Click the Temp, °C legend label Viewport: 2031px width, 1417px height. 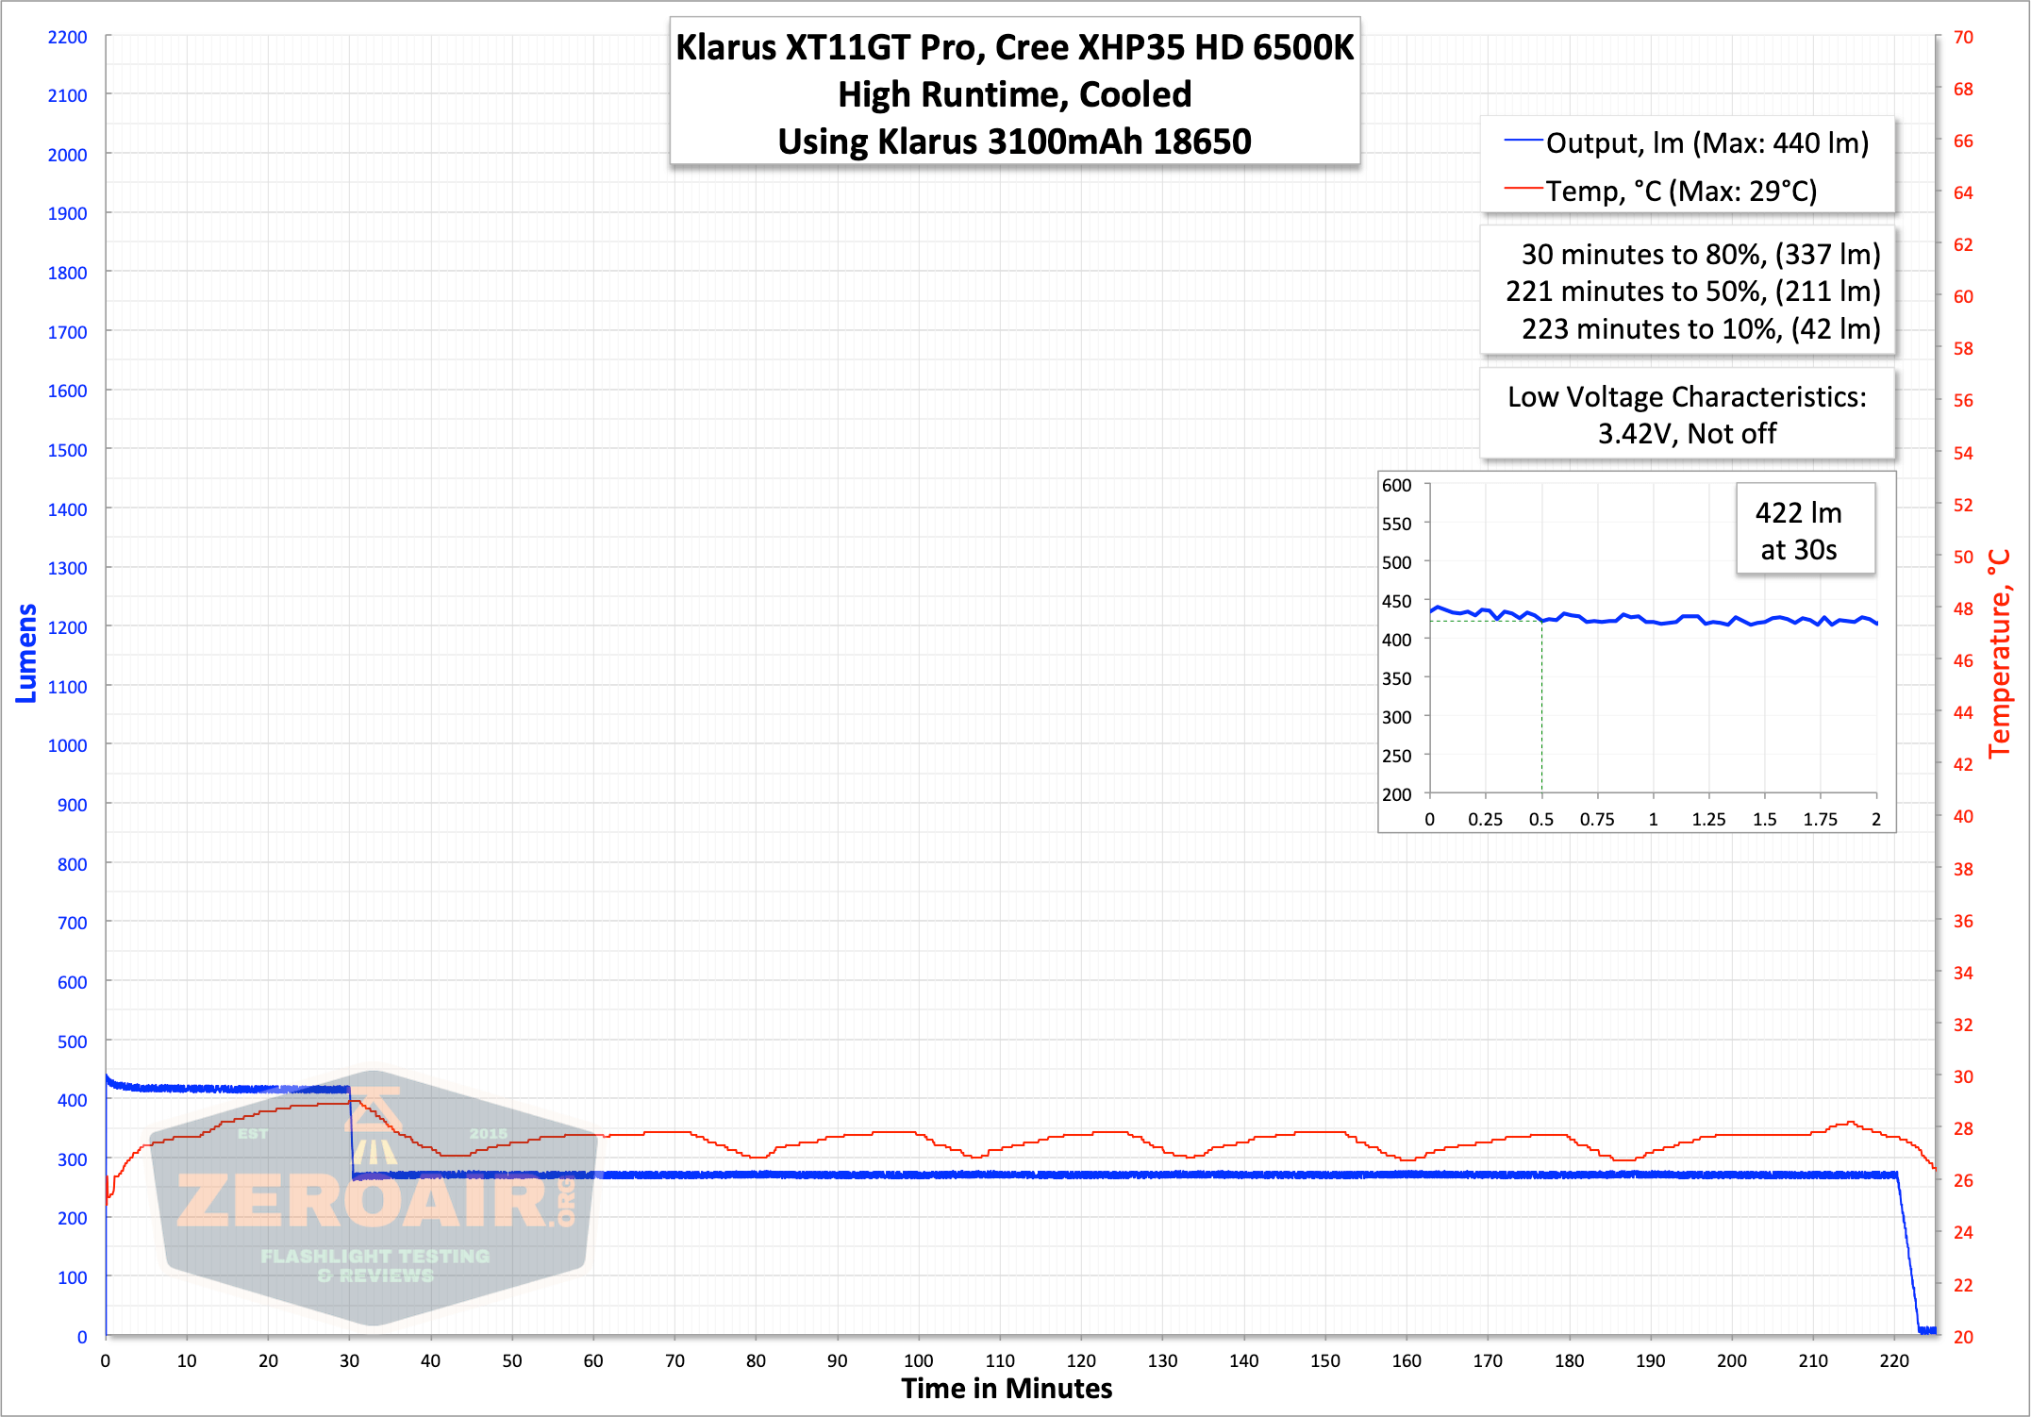[x=1681, y=191]
